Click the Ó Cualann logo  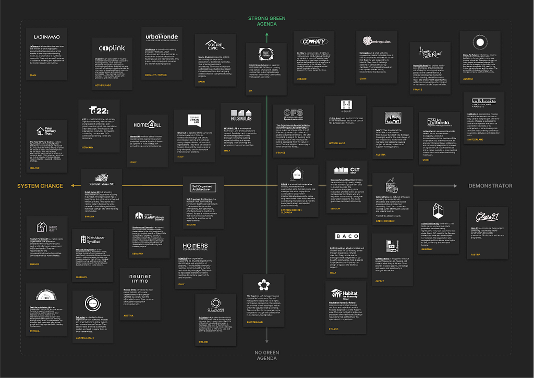[x=215, y=306]
